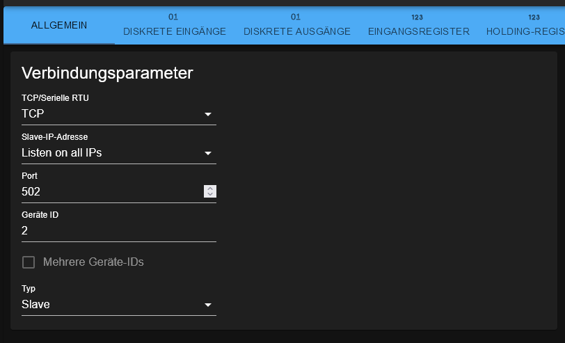The width and height of the screenshot is (565, 343).
Task: Click the Mehrere Geräte-IDs label text
Action: (x=93, y=262)
